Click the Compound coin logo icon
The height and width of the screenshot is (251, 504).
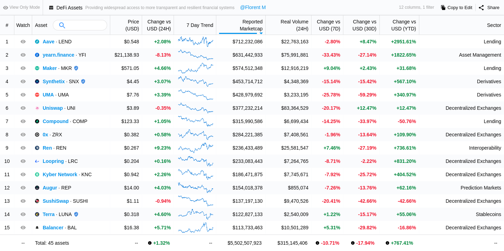(37, 121)
